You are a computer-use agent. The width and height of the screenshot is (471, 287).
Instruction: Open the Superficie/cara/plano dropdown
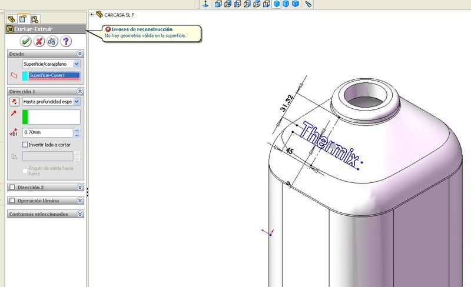click(77, 64)
